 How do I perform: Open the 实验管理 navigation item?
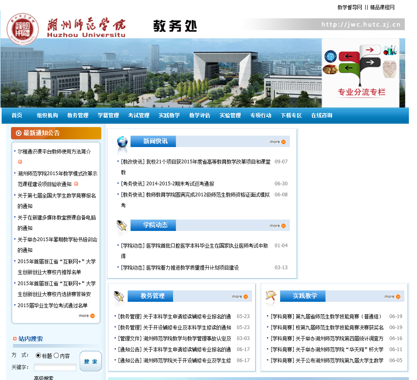coord(230,115)
